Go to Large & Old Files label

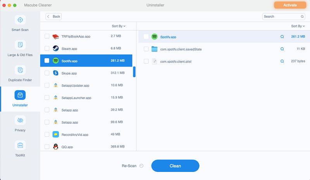pos(20,55)
